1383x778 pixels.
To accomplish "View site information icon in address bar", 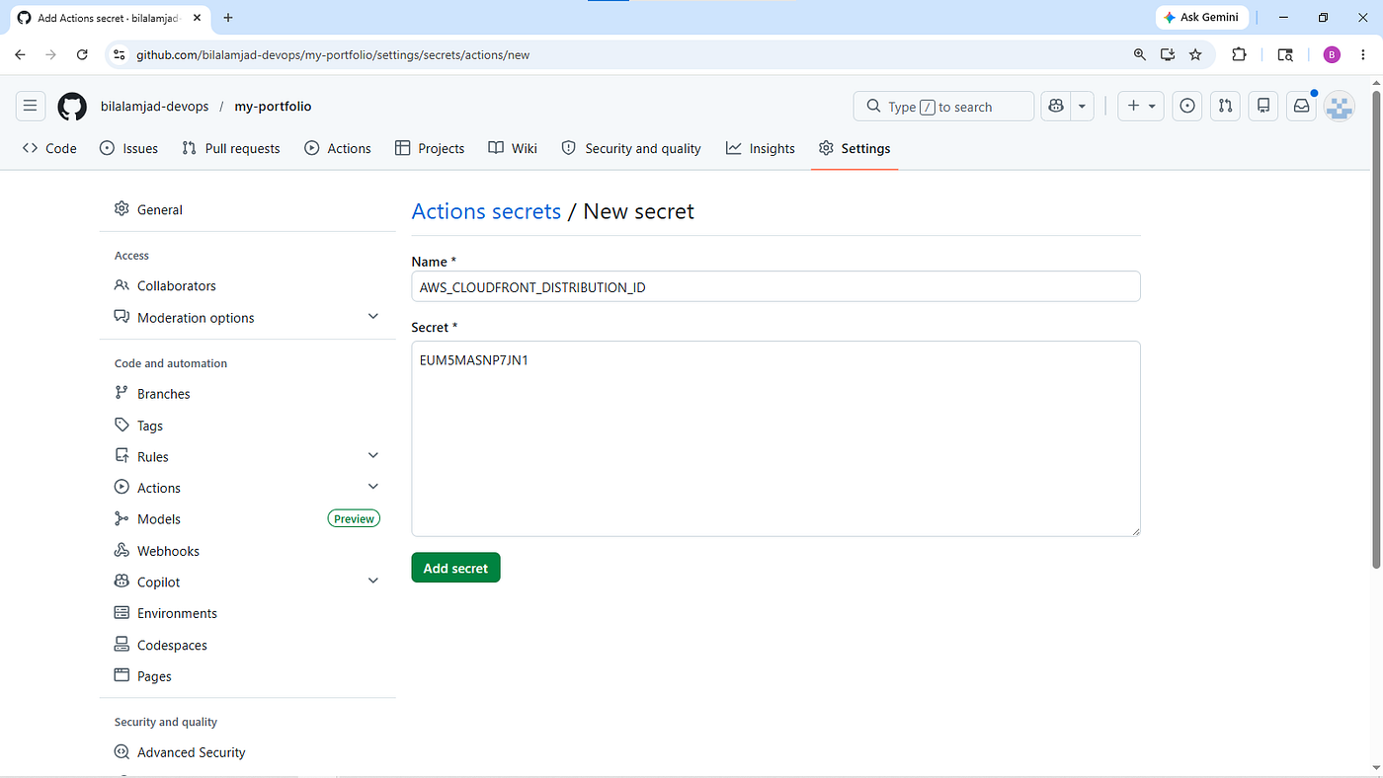I will (120, 55).
